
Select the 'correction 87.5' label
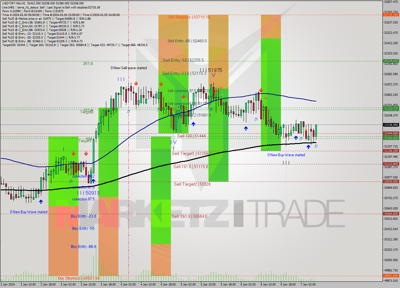tap(83, 199)
